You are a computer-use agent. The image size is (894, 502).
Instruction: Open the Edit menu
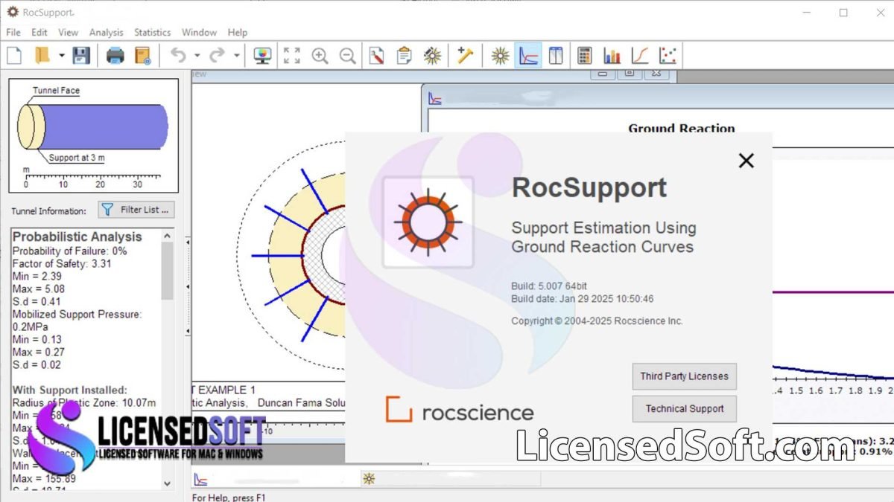click(x=39, y=32)
